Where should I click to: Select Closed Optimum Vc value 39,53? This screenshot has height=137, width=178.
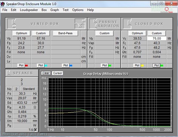tap(137, 39)
